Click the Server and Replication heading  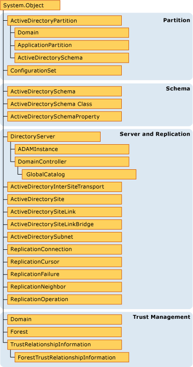pos(154,134)
